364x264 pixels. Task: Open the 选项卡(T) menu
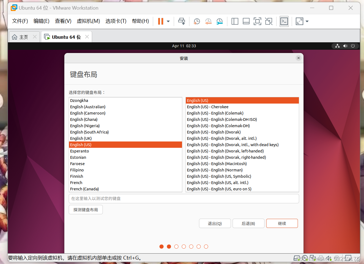pos(116,21)
